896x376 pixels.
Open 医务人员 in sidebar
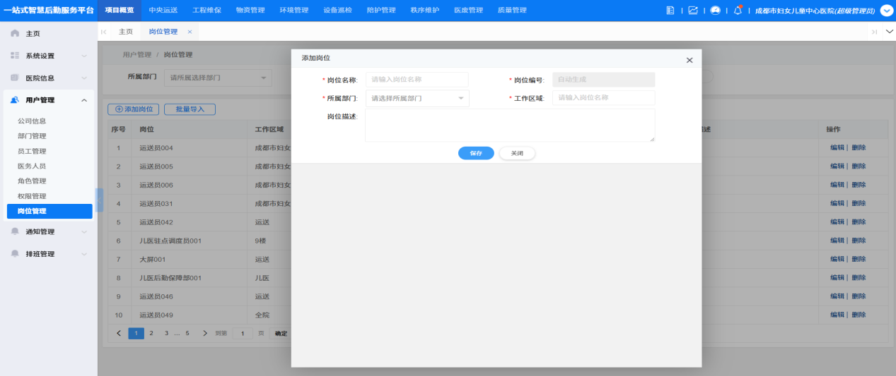32,166
